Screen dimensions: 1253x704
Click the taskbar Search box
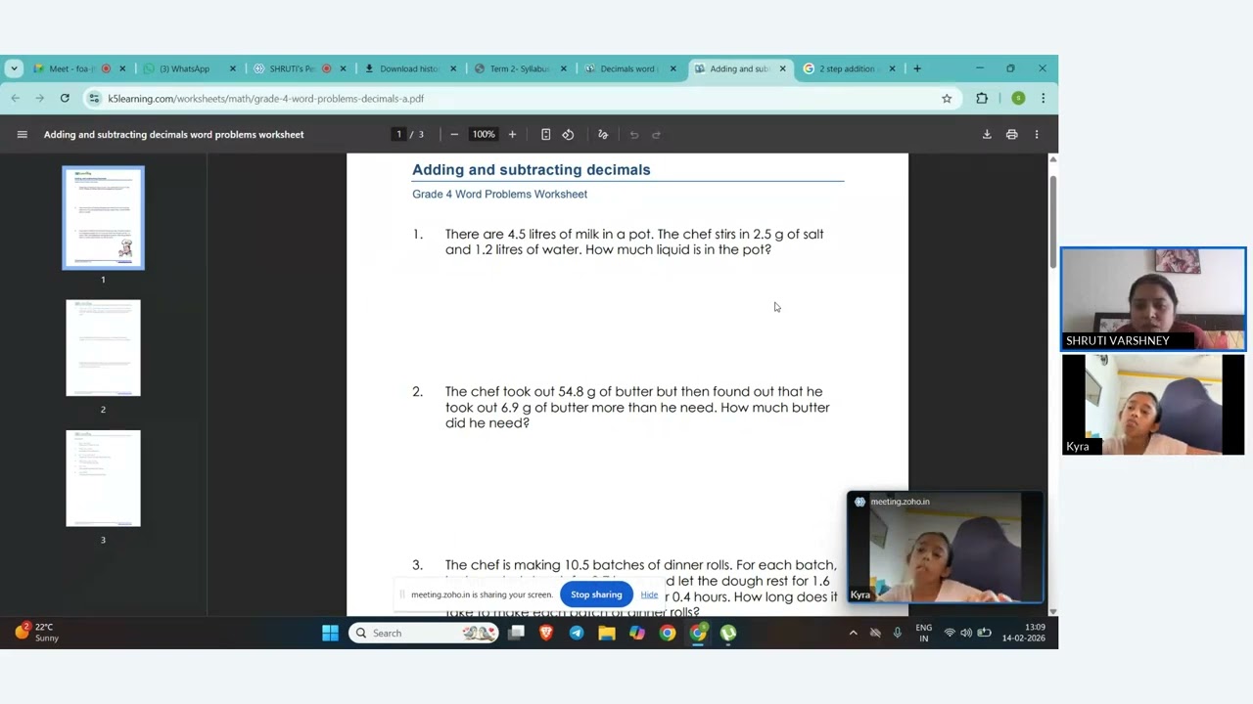(424, 633)
